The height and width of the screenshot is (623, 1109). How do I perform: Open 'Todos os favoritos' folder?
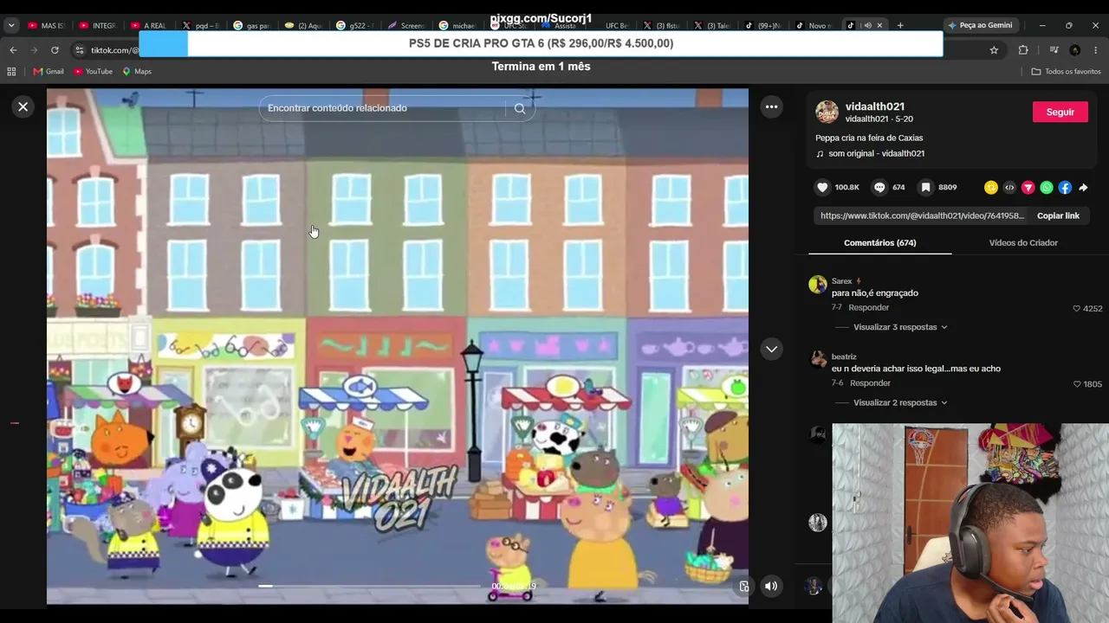pyautogui.click(x=1066, y=71)
